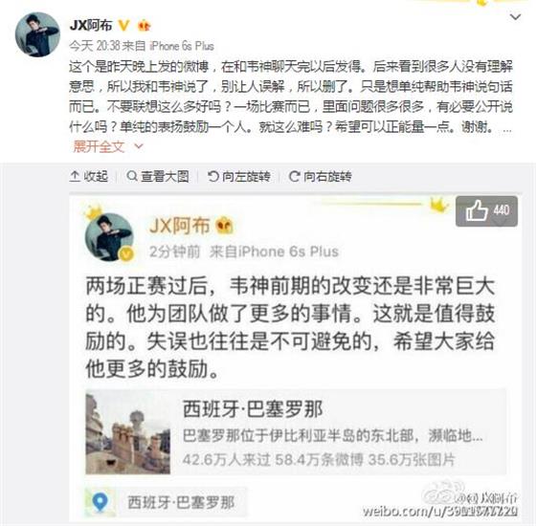Open the post options chevron menu
Viewport: 536px width, 526px height.
tap(515, 17)
